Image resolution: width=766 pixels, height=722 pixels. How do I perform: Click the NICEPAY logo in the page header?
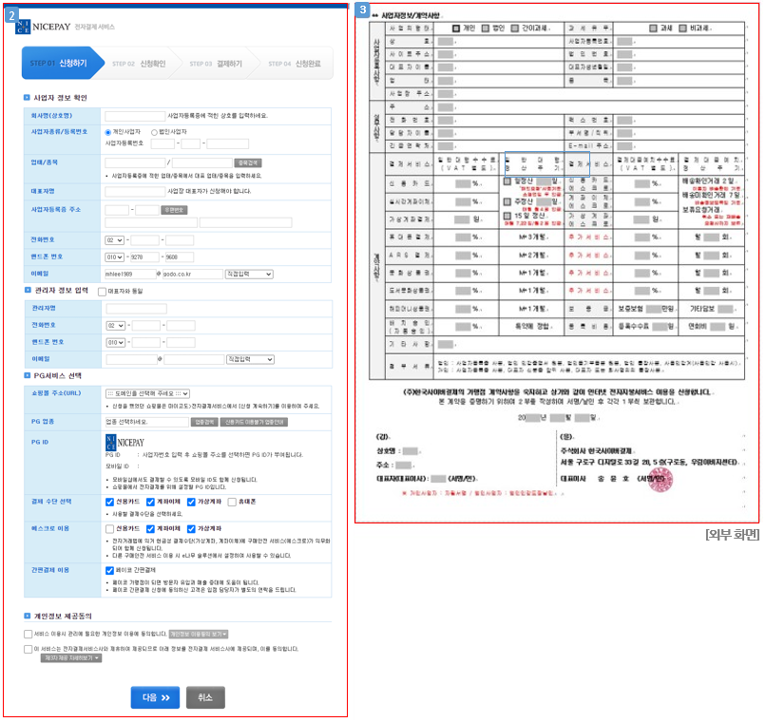point(44,27)
